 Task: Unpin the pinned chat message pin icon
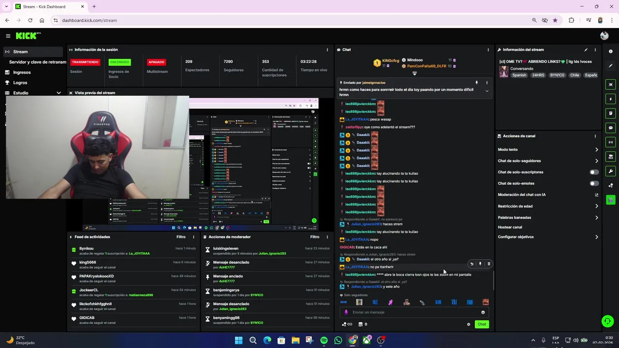pyautogui.click(x=476, y=83)
